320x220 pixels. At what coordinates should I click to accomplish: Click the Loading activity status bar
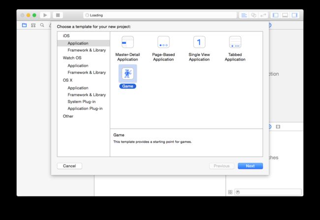[160, 15]
